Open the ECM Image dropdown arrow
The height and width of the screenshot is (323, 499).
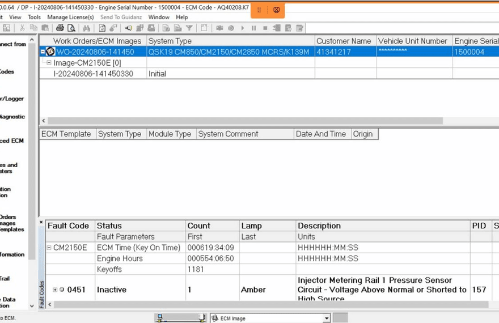327,318
